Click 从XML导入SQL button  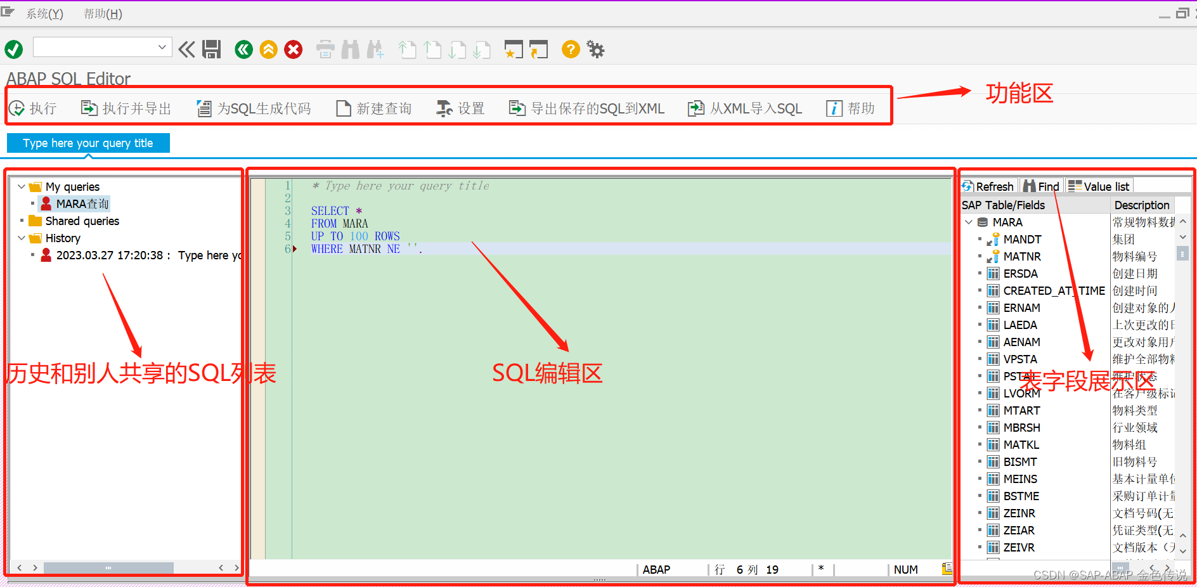(x=746, y=108)
